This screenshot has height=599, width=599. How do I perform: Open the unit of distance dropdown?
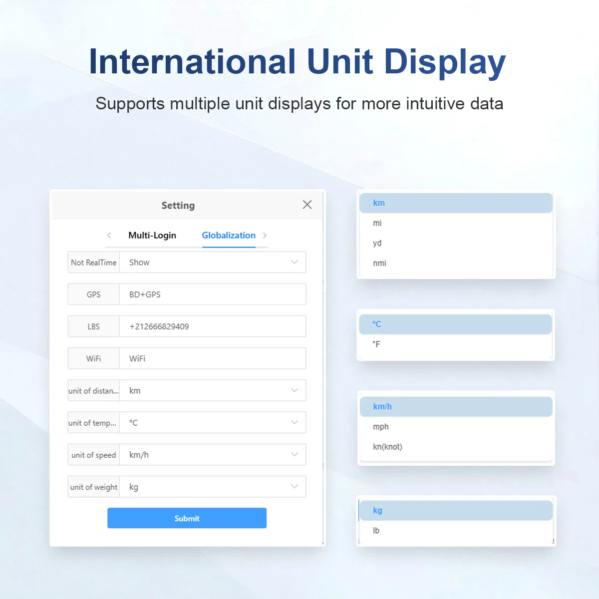tap(213, 390)
